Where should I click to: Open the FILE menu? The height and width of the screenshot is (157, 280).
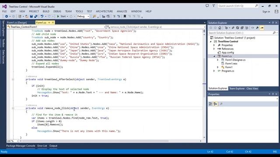[x=4, y=11]
